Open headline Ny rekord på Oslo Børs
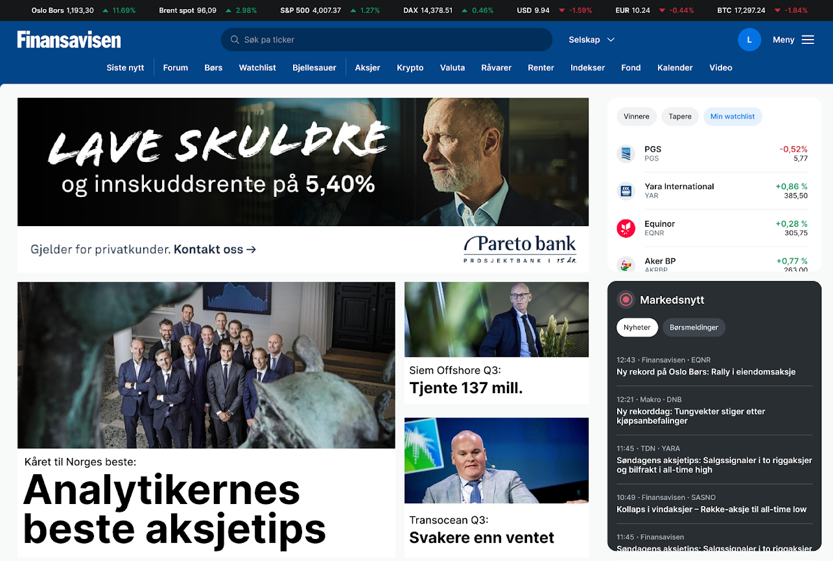The image size is (833, 561). click(x=706, y=372)
